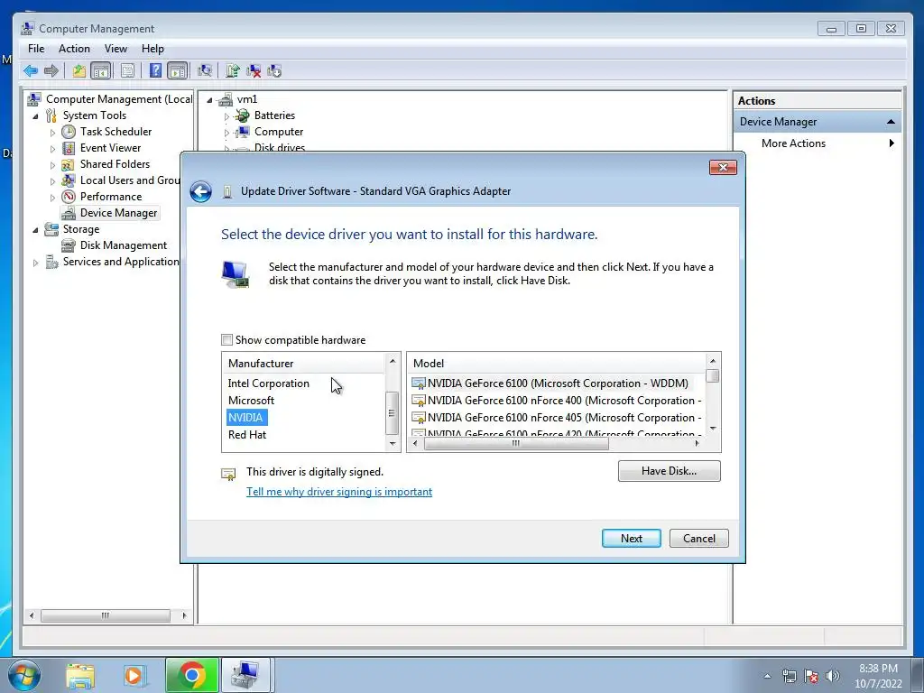Select Disk Management under Storage
The image size is (924, 693).
[123, 245]
